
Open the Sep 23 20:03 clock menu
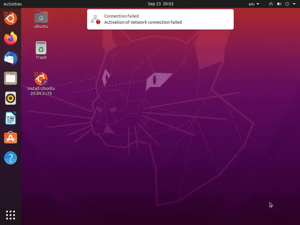click(x=161, y=4)
